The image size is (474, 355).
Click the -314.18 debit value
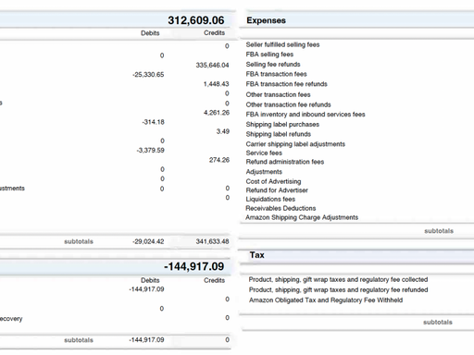(154, 122)
